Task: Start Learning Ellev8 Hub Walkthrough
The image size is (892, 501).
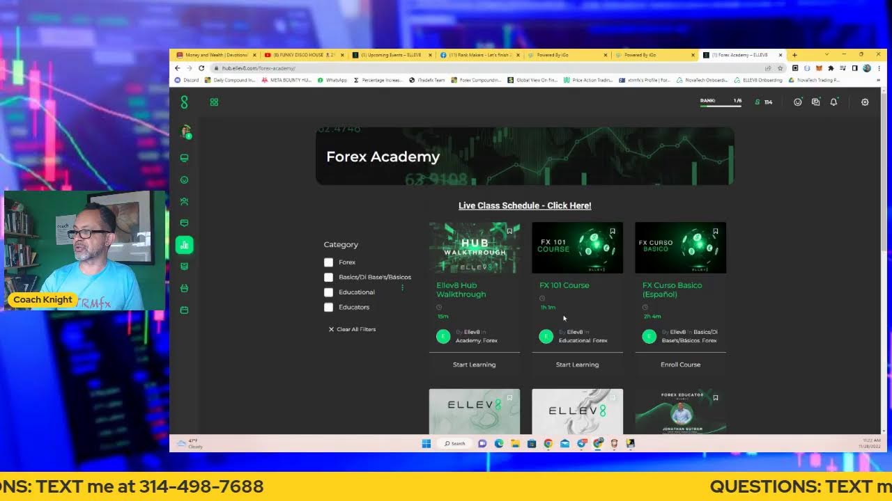Action: tap(475, 365)
